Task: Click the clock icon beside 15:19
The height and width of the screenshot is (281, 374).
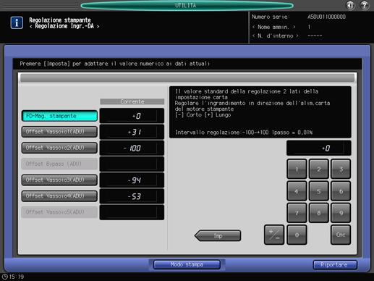Action: (x=4, y=277)
